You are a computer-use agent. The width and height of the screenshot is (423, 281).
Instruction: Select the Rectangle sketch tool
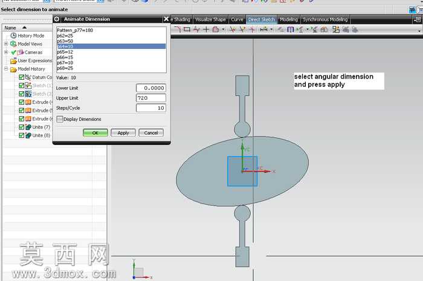[x=187, y=29]
